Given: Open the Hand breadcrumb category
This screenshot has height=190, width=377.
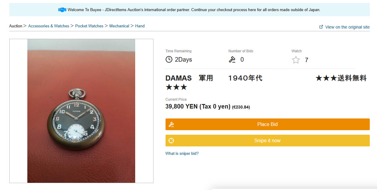Looking at the screenshot, I should click(x=140, y=26).
